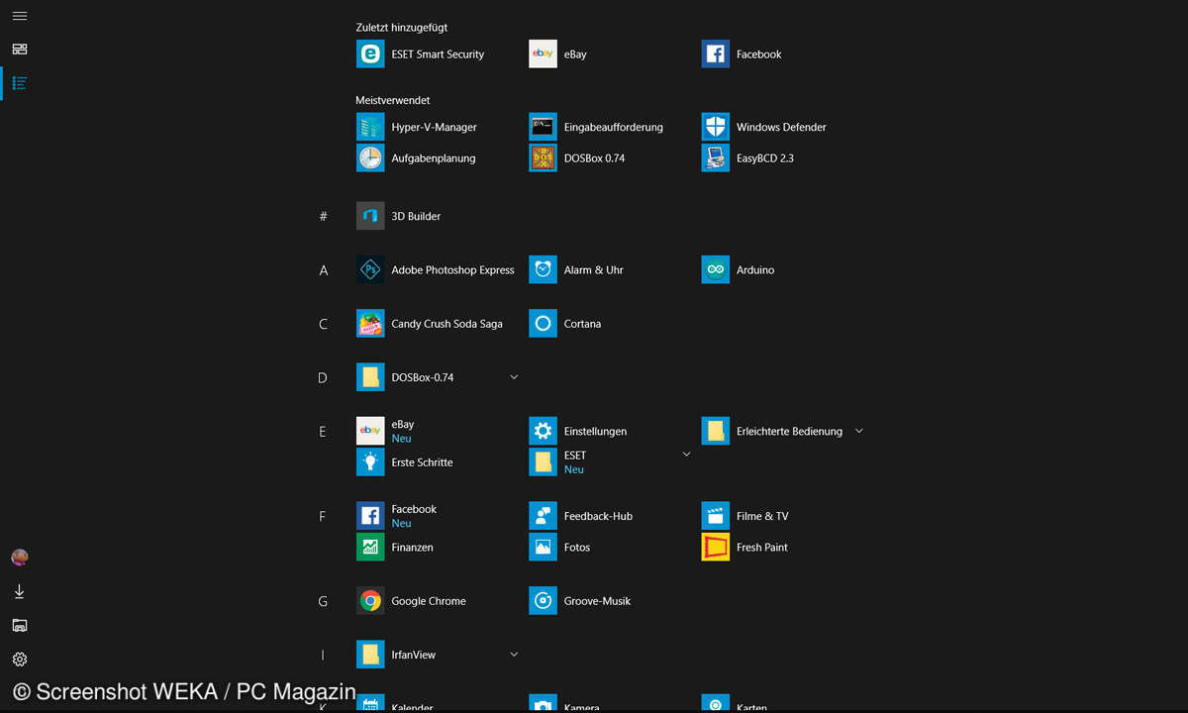Click the A section letter header

coord(323,270)
